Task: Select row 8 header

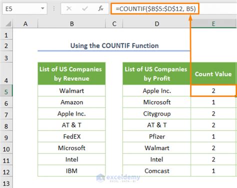Action: coord(6,125)
